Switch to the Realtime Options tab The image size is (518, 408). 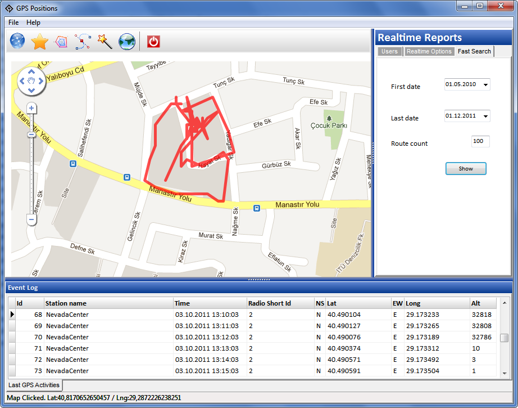429,52
